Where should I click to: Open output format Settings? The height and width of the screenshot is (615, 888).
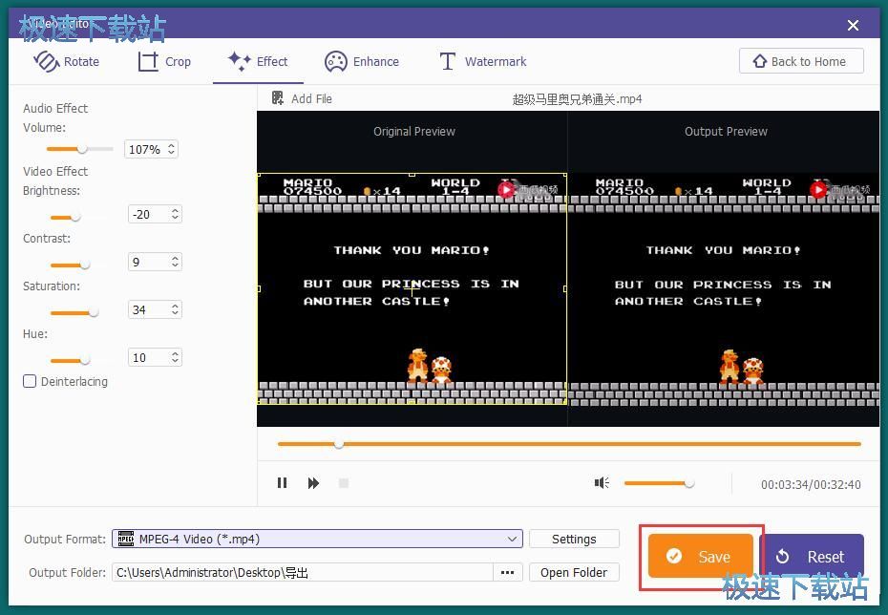574,539
